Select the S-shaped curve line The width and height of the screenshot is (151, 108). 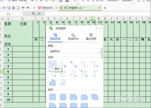point(95,74)
